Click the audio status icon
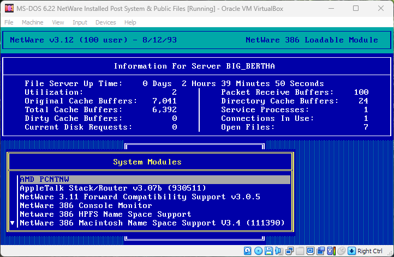This screenshot has height=257, width=394. click(279, 251)
